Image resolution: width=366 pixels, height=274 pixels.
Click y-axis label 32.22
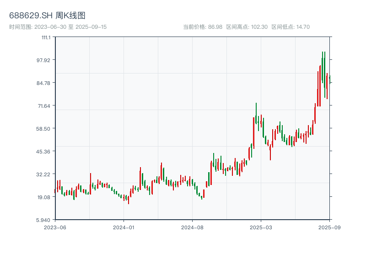(43, 174)
